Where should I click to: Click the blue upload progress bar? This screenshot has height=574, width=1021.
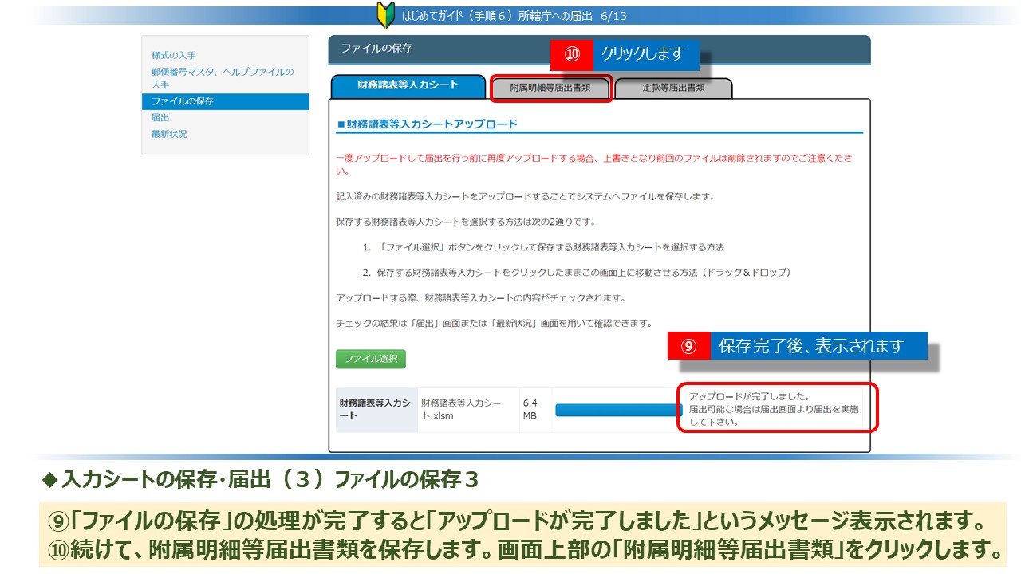616,411
